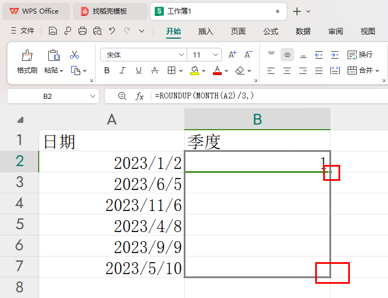Open the 公式 ribbon tab
Image resolution: width=388 pixels, height=298 pixels.
[271, 31]
